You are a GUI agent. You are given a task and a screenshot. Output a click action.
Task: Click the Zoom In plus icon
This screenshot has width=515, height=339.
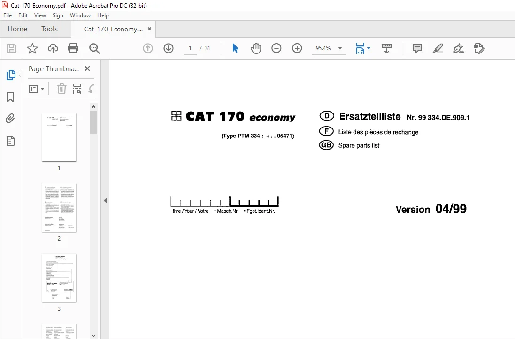coord(297,48)
